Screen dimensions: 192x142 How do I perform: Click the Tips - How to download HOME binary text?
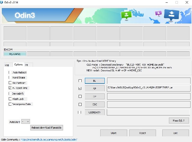[96, 61]
